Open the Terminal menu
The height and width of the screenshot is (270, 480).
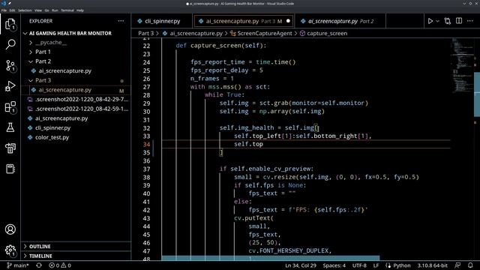pos(67,10)
